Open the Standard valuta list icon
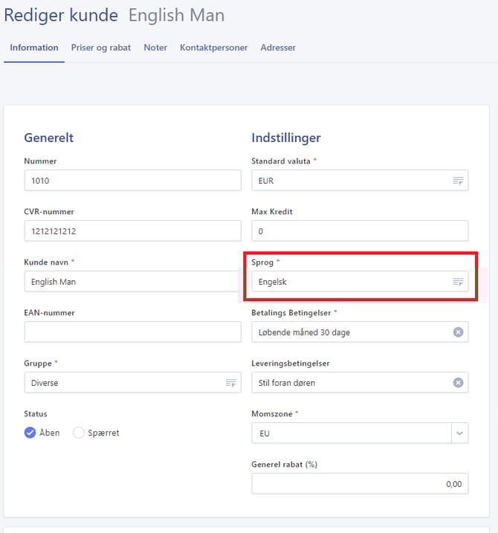Screen dimensions: 498x533 pos(458,181)
